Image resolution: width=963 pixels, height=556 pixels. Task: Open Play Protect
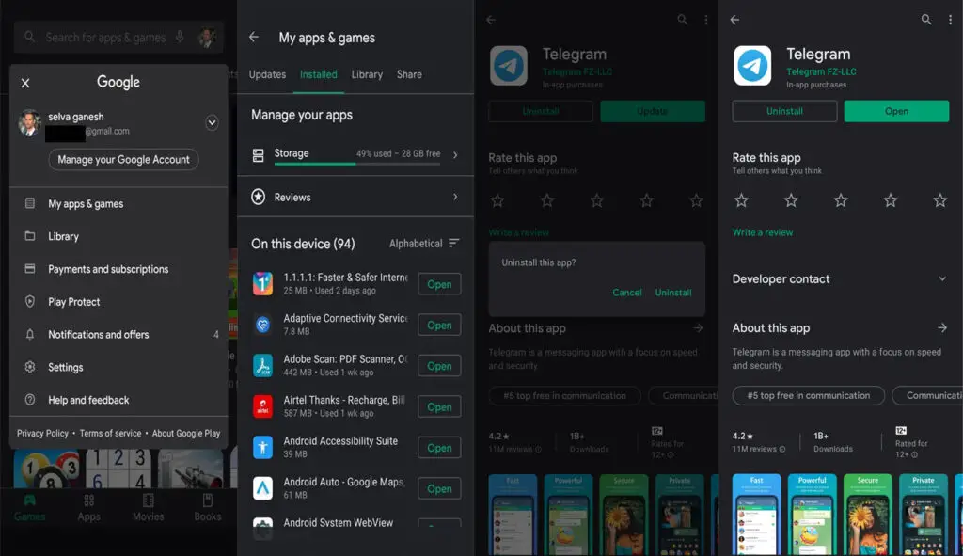[119, 302]
